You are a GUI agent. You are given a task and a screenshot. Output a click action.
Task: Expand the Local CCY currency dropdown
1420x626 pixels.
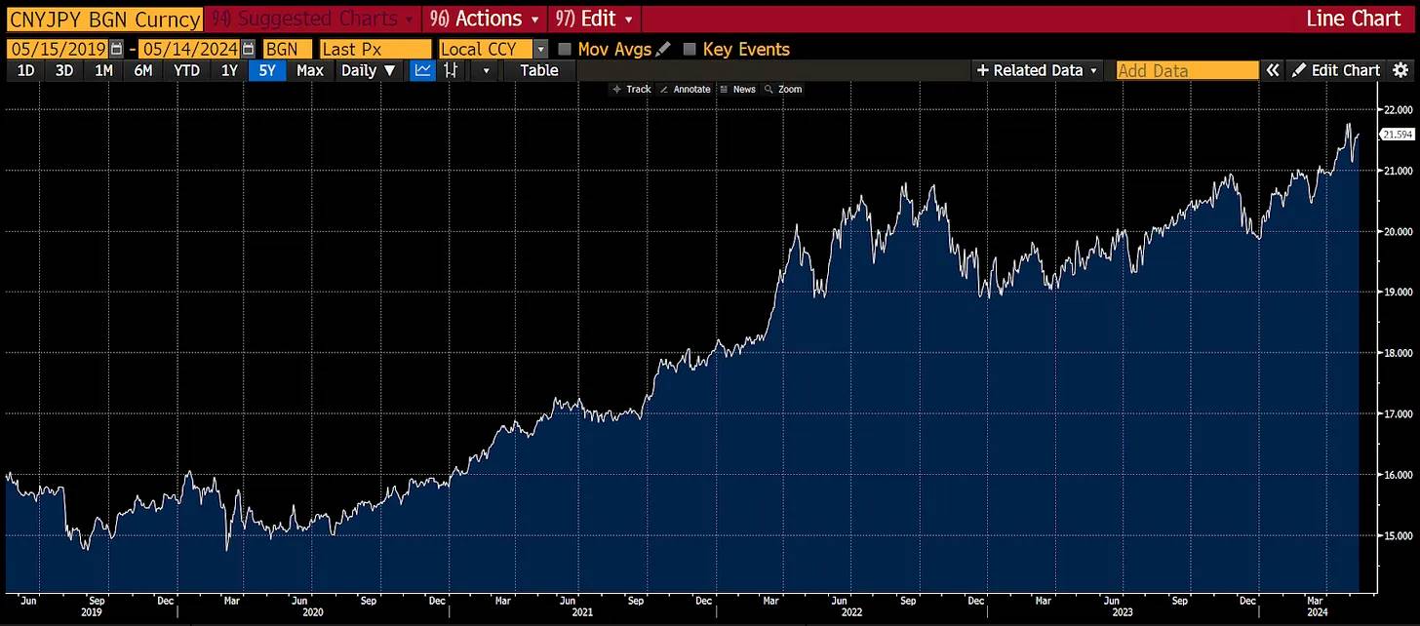point(540,49)
